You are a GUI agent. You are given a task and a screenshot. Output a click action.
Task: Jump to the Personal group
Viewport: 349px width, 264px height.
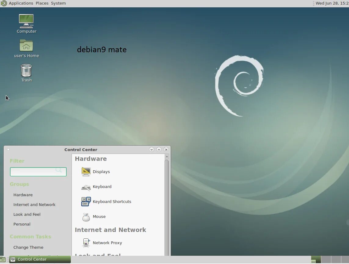(x=22, y=224)
